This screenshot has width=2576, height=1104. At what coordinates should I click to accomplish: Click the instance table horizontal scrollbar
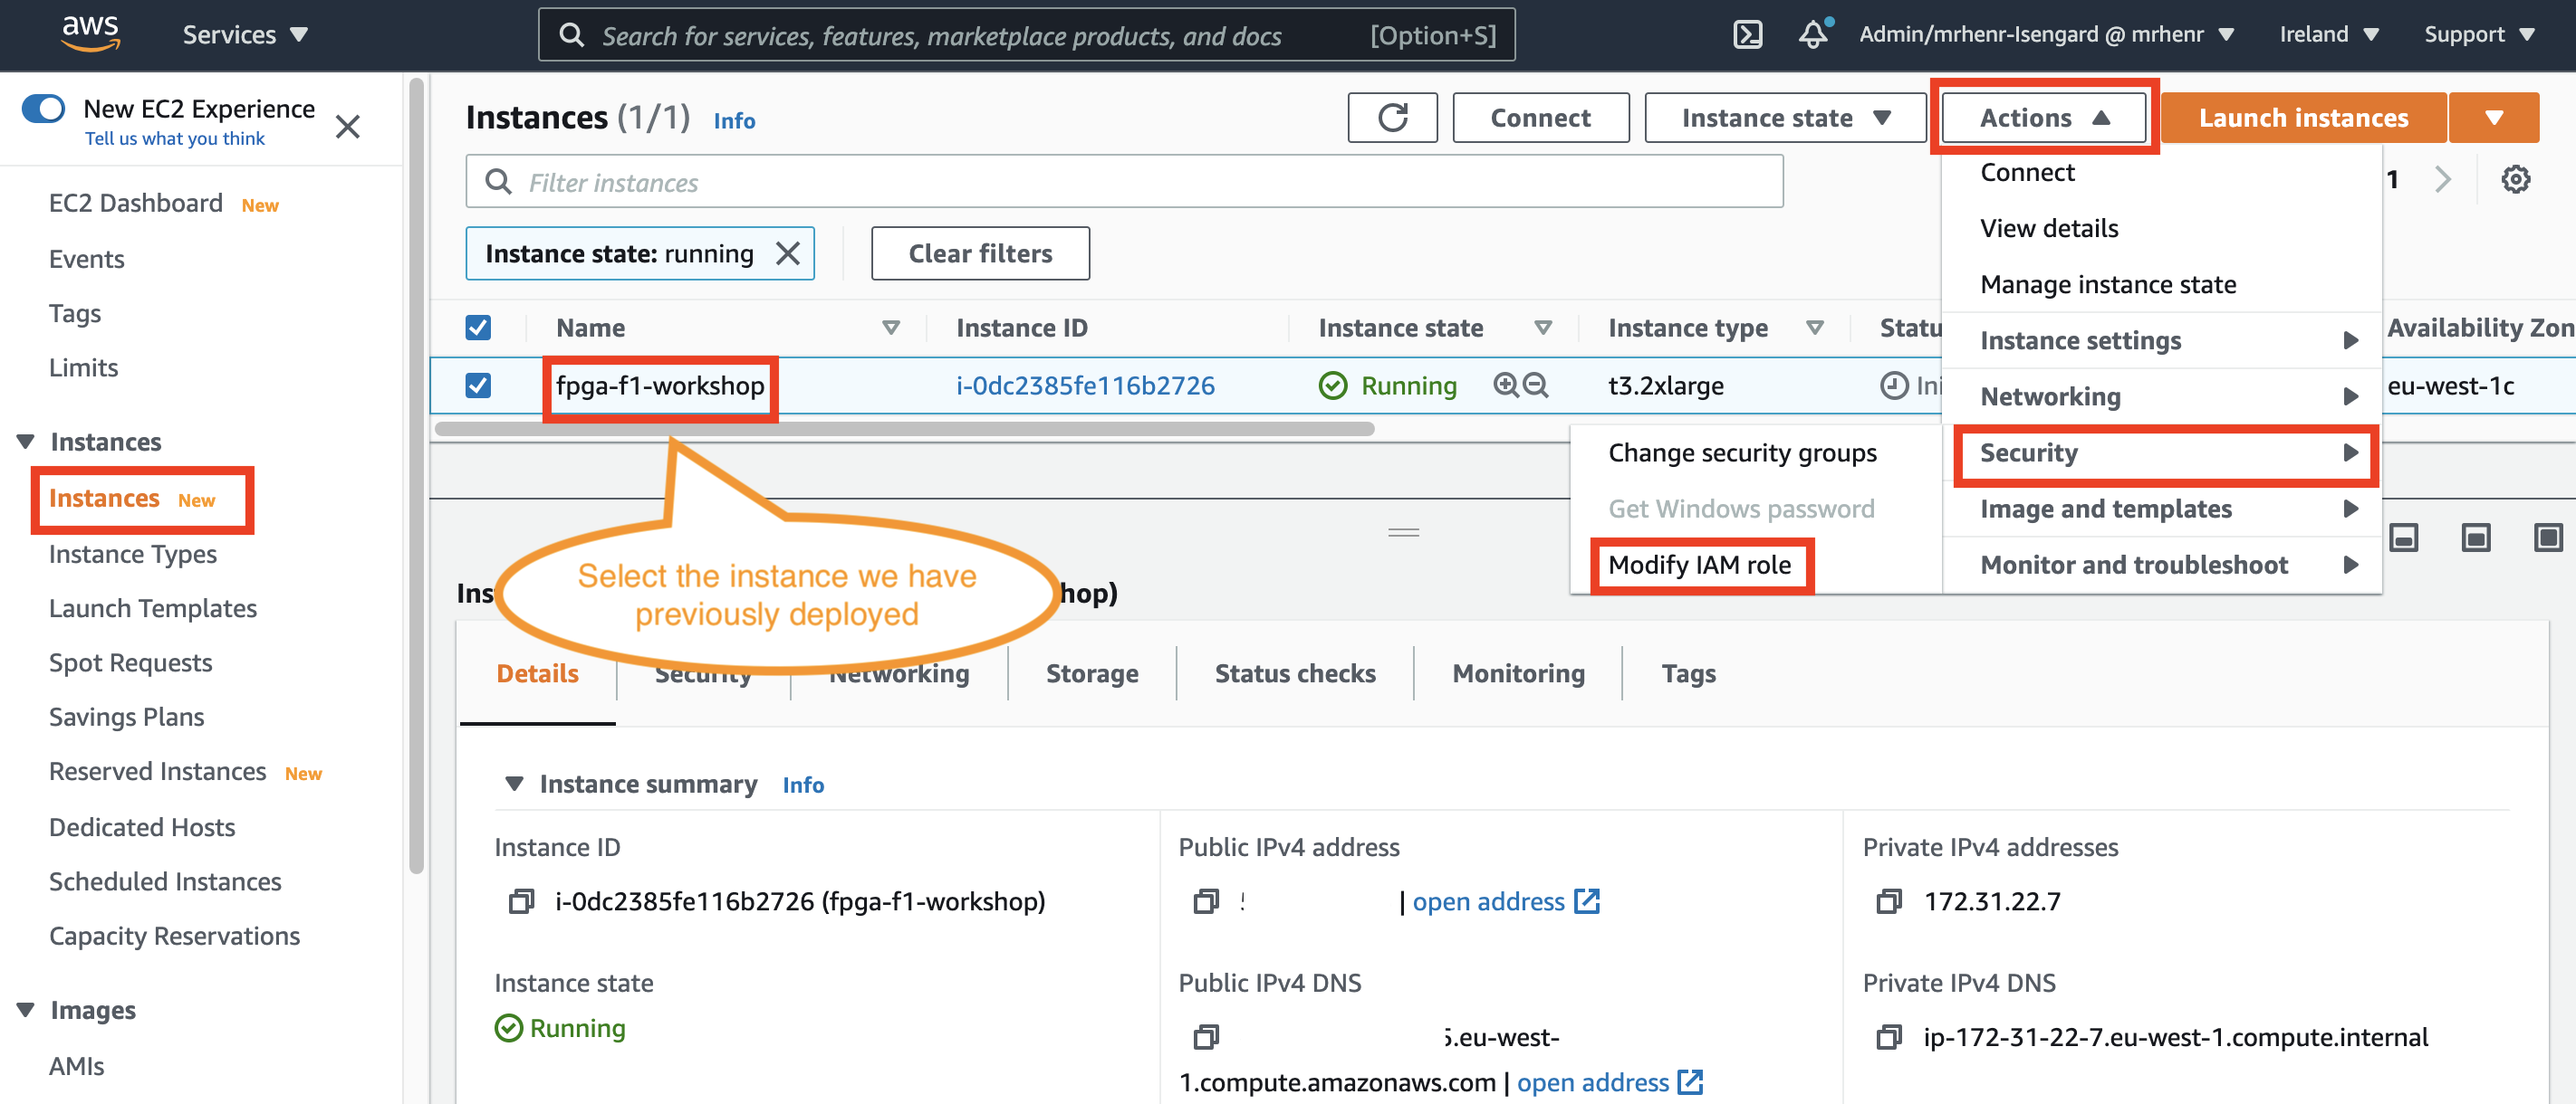click(903, 429)
